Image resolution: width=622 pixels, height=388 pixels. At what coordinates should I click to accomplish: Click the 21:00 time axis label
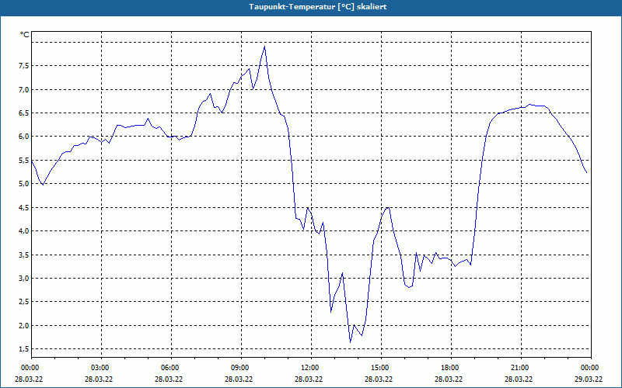pos(521,368)
